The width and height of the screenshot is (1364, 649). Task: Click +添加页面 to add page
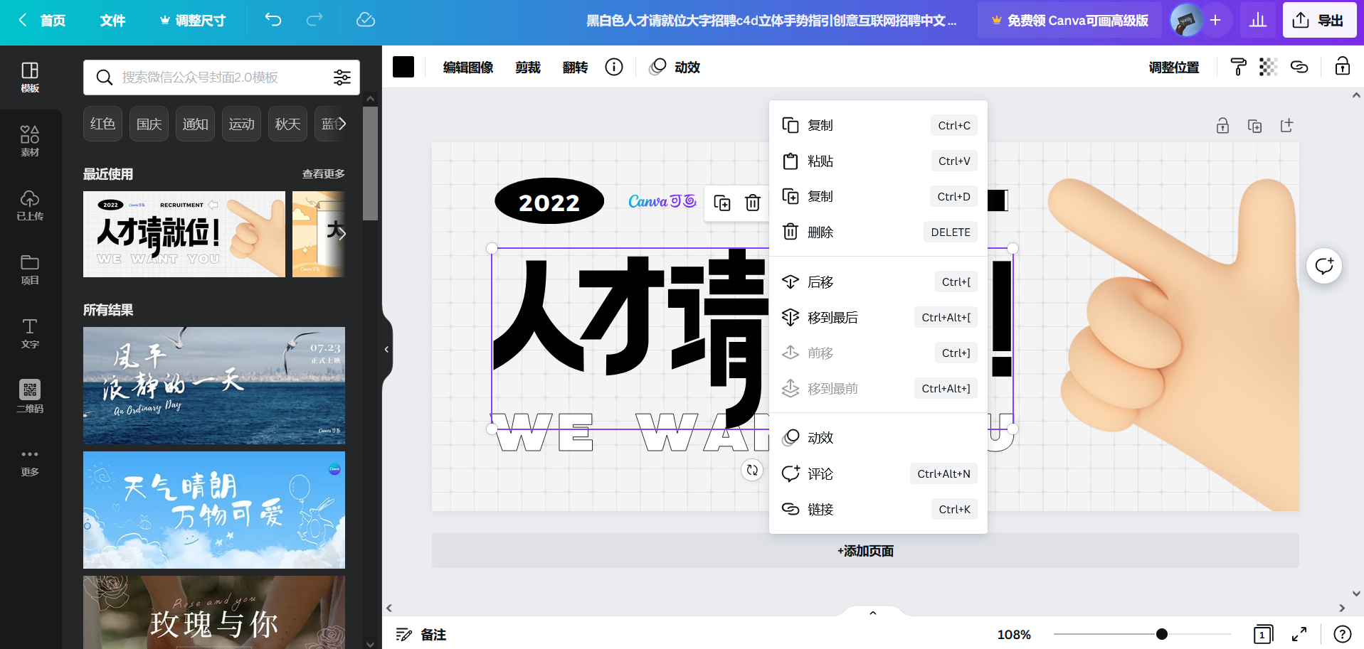pos(865,551)
